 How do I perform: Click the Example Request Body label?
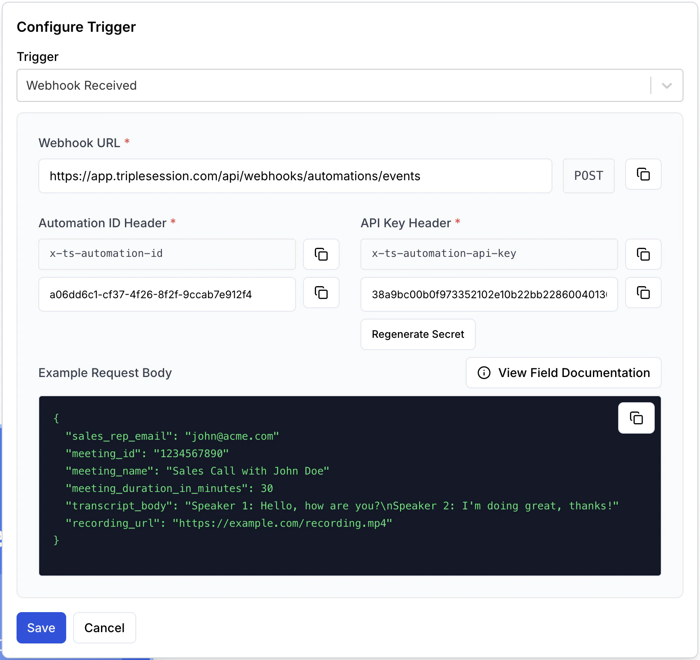(105, 373)
